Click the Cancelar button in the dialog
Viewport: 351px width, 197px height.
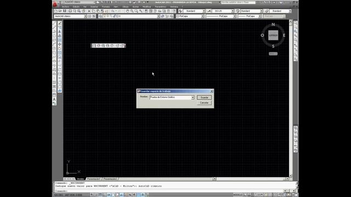click(x=204, y=103)
